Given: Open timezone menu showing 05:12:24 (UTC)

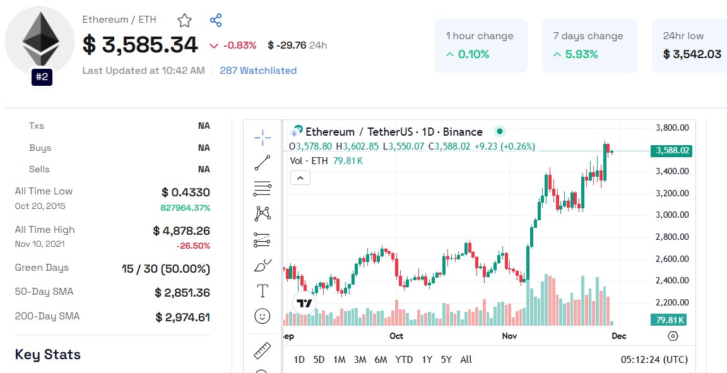Looking at the screenshot, I should 654,360.
